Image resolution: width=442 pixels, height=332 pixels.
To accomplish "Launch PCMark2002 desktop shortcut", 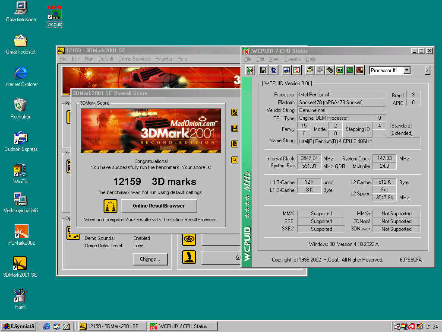I will click(x=22, y=235).
